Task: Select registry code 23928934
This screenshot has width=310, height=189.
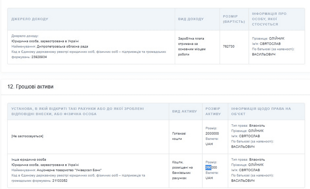Action: coord(39,57)
